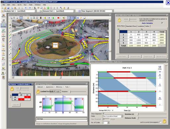
Task: Click the Rotation slider in timings diagram
Action: pyautogui.click(x=78, y=92)
